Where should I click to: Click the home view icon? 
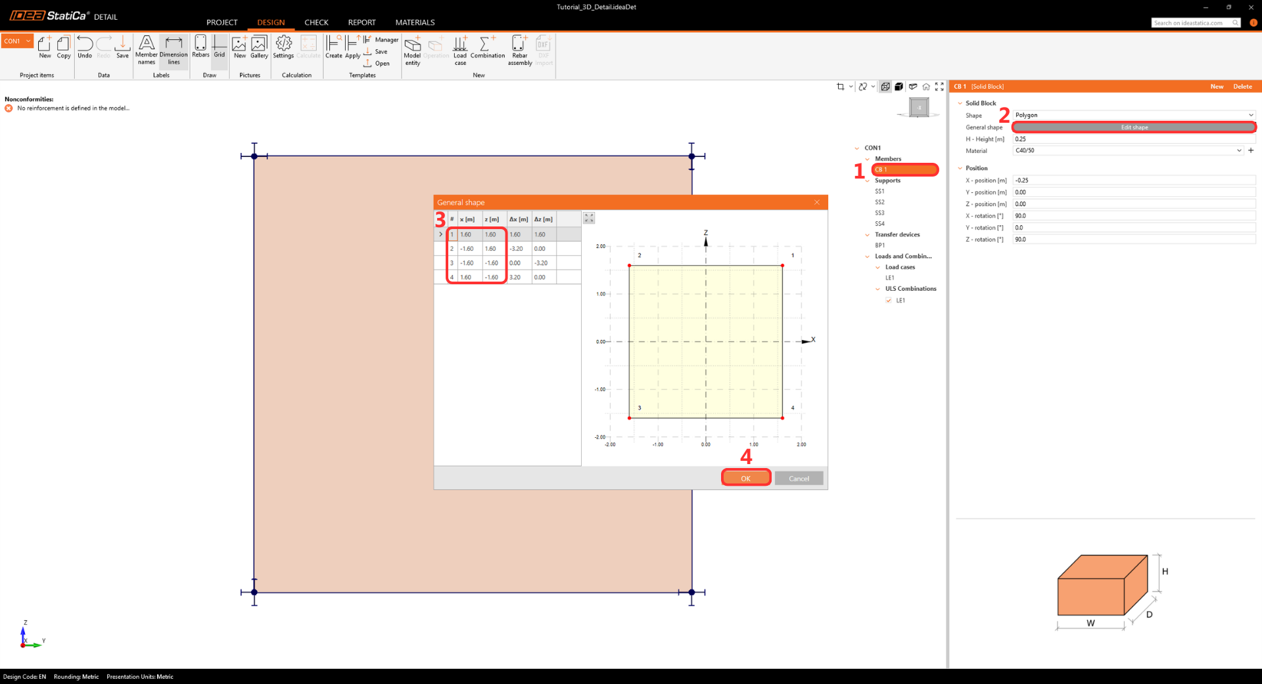(926, 87)
